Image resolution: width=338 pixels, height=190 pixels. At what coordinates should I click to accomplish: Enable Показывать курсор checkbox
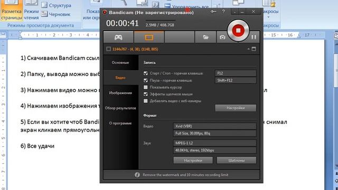(146, 87)
